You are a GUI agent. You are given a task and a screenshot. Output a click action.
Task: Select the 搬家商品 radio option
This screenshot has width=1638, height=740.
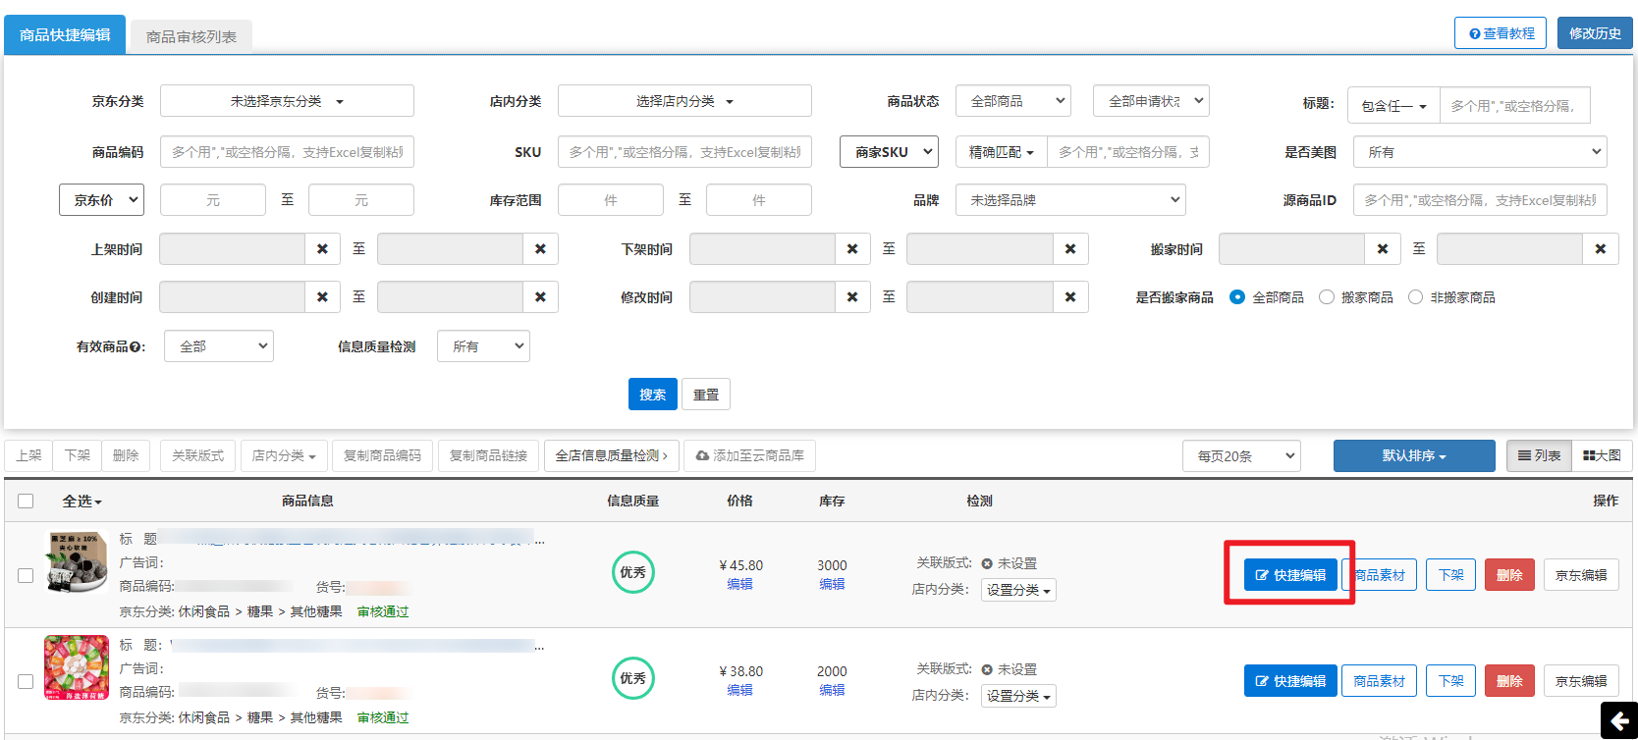point(1327,297)
